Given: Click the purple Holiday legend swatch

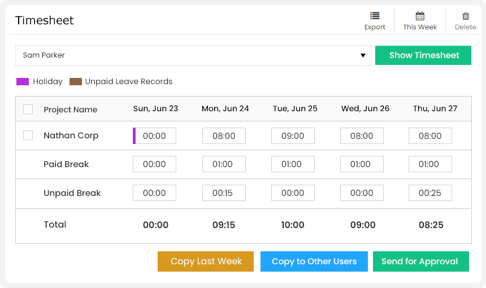Looking at the screenshot, I should coord(22,81).
